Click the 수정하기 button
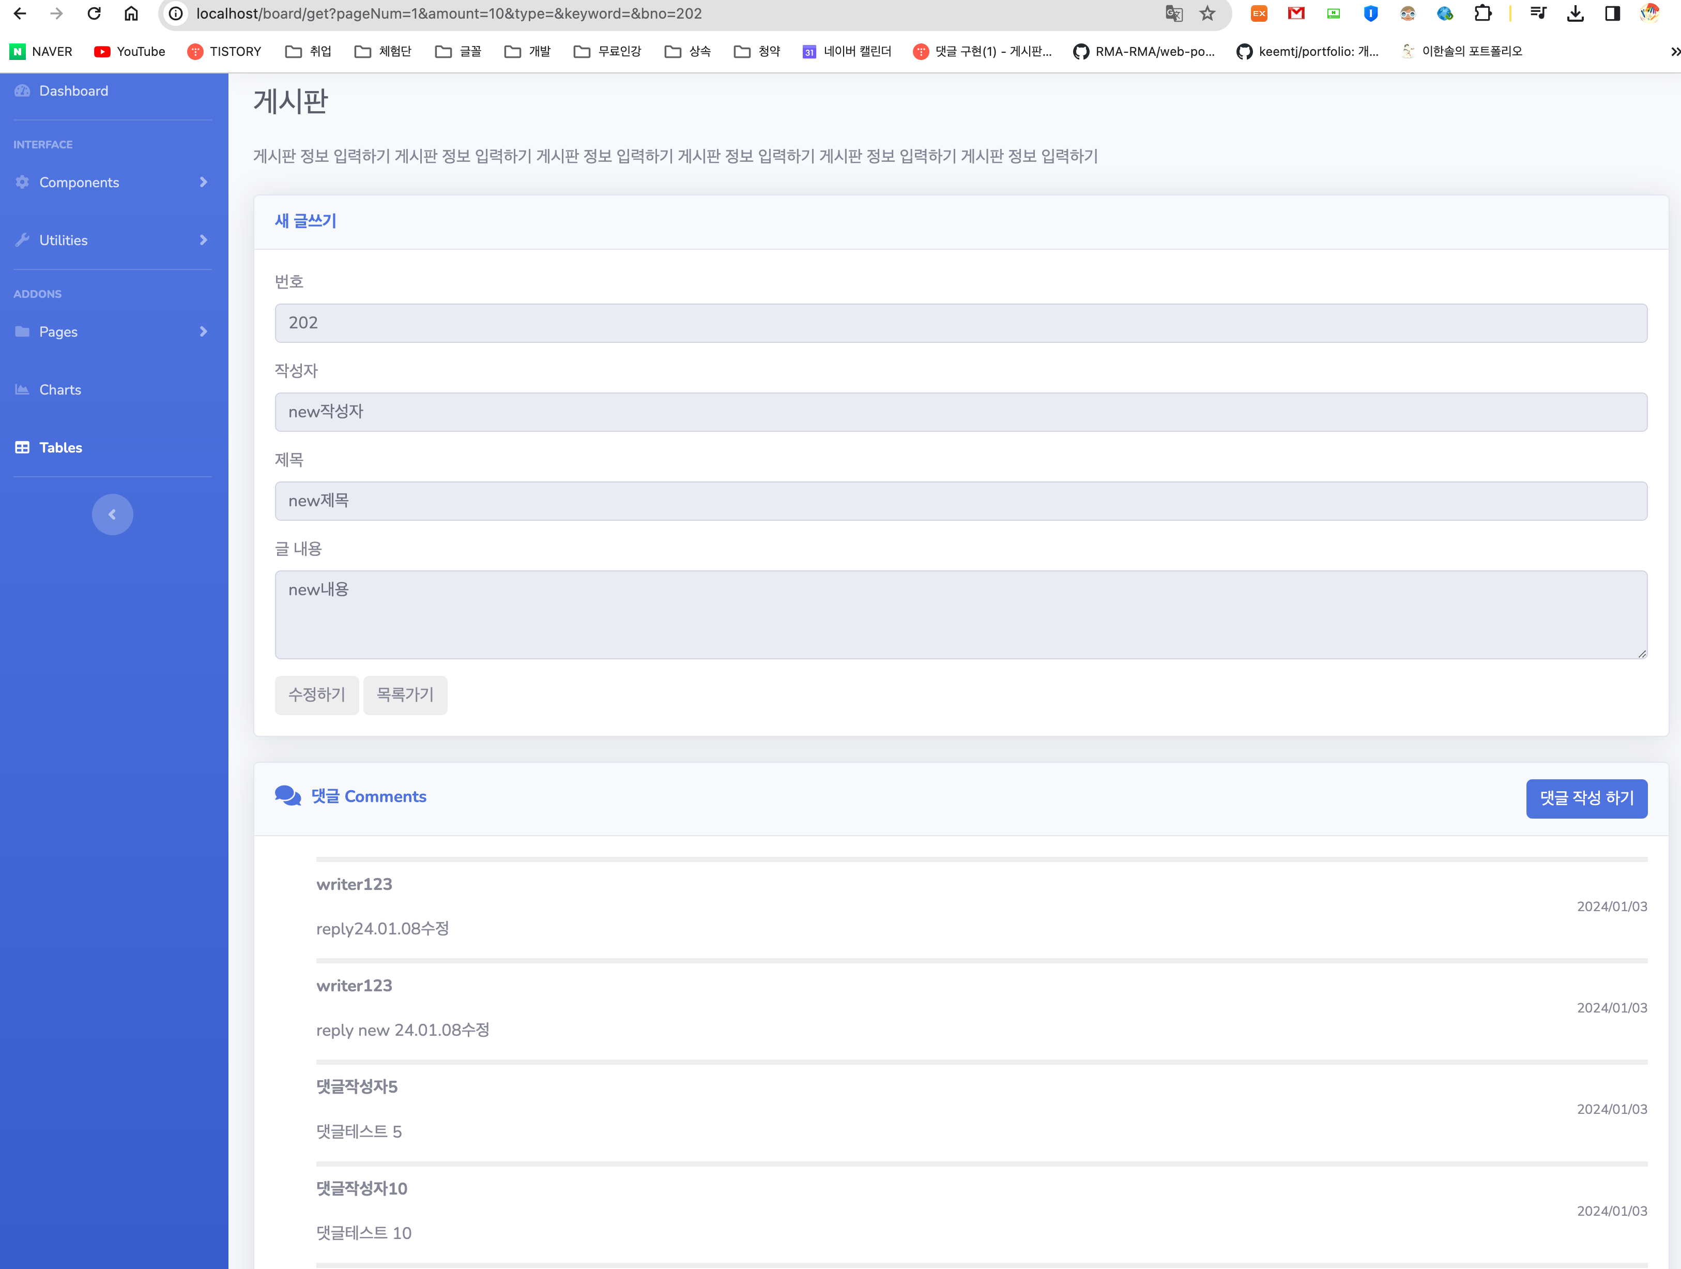The height and width of the screenshot is (1269, 1681). pyautogui.click(x=316, y=694)
